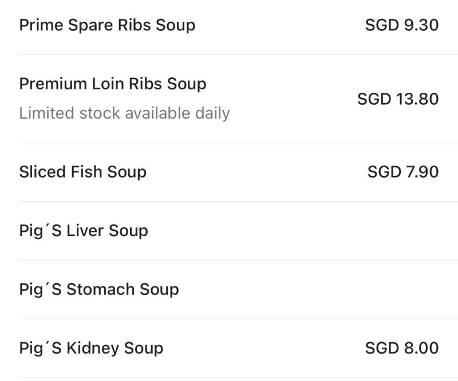Viewport: 458px width, 381px height.
Task: Tap blank price area of Pig's Liver Soup row
Action: pos(402,231)
